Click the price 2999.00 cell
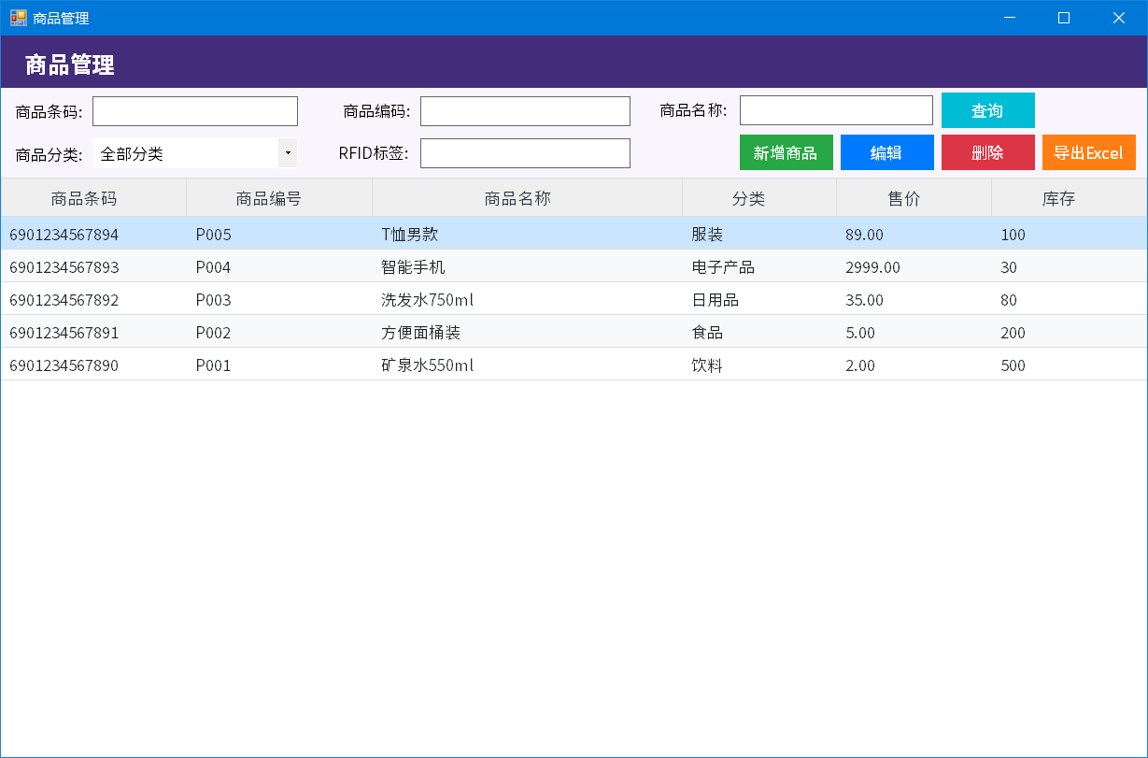1148x758 pixels. [914, 266]
